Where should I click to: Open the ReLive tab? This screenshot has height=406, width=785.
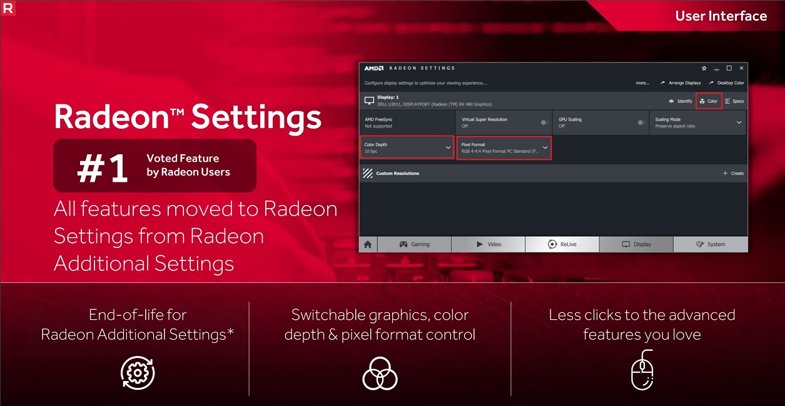pos(562,244)
